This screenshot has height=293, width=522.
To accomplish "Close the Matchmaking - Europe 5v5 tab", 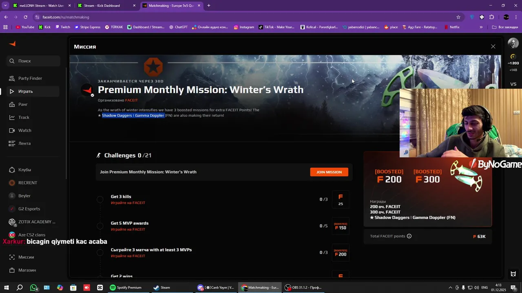I will 199,6.
